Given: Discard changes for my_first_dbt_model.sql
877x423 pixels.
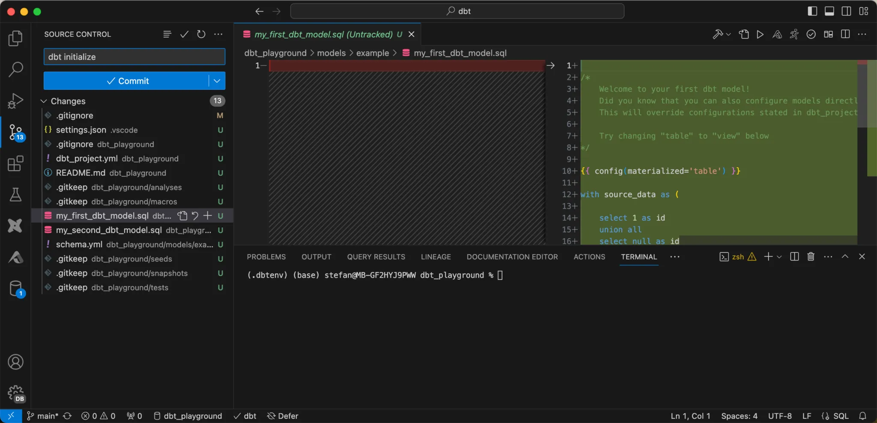Looking at the screenshot, I should click(x=195, y=216).
